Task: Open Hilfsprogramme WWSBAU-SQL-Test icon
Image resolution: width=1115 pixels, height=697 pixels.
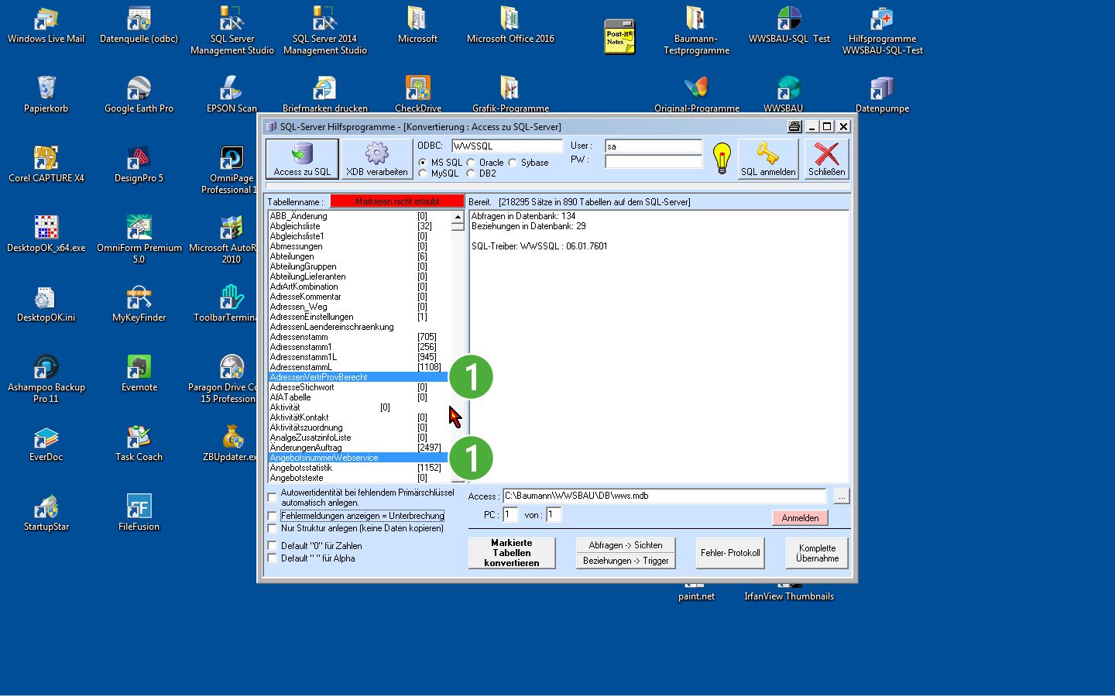Action: point(883,31)
